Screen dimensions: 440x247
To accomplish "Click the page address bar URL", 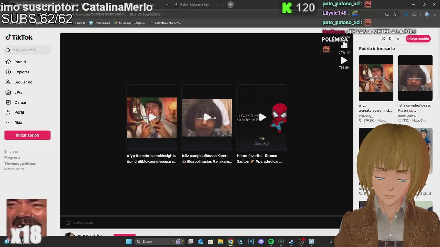I will [x=117, y=14].
